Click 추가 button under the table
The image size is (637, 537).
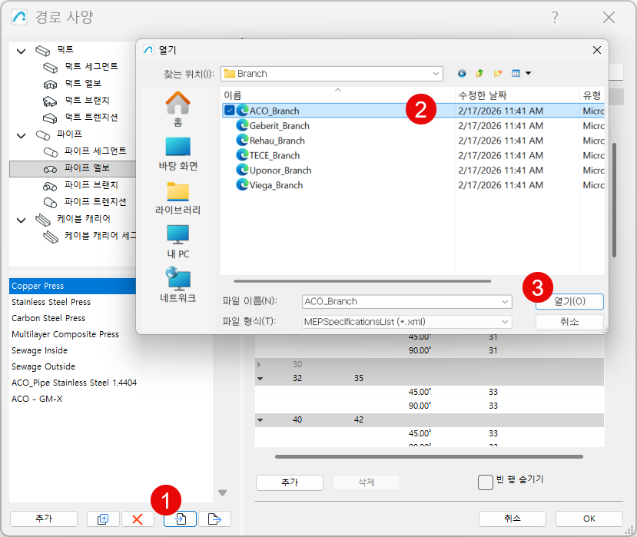(x=290, y=482)
